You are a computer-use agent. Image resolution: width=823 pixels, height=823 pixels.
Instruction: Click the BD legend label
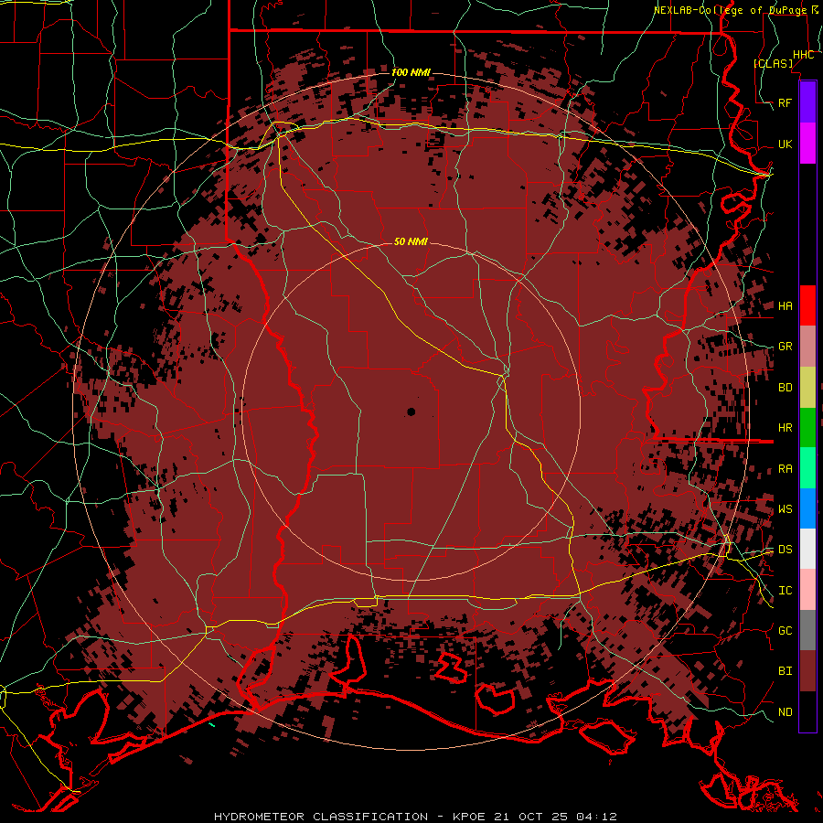click(x=786, y=388)
